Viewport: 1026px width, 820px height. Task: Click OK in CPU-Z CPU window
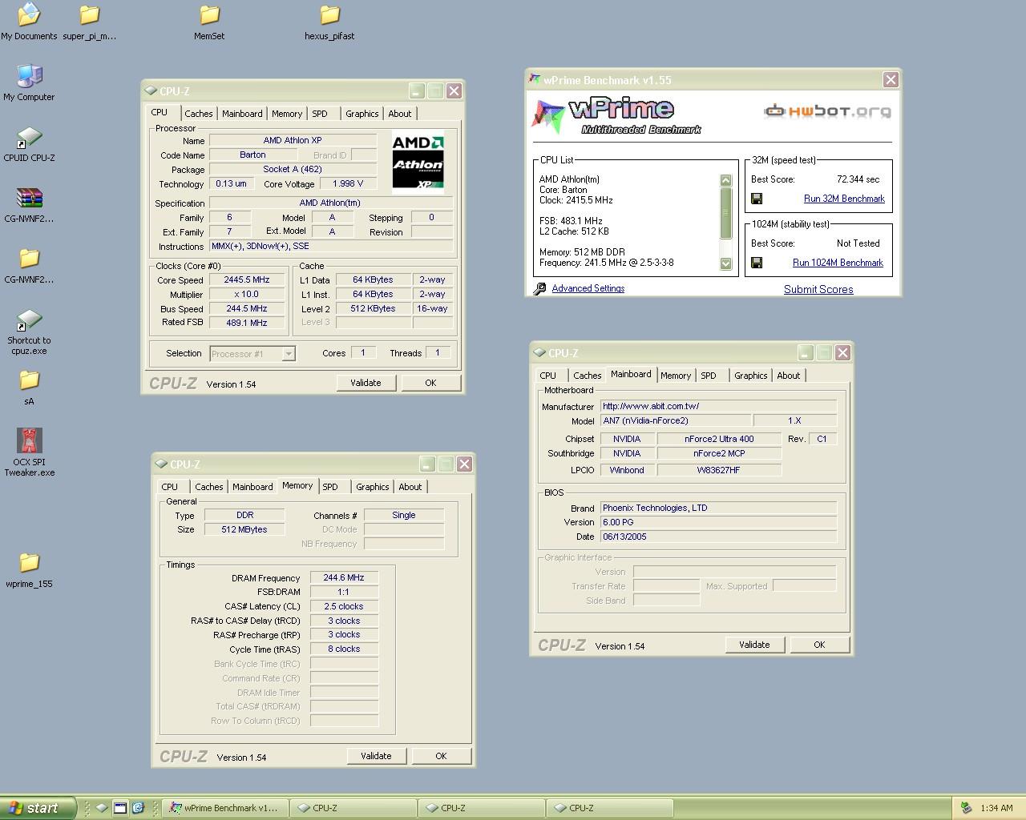(430, 383)
